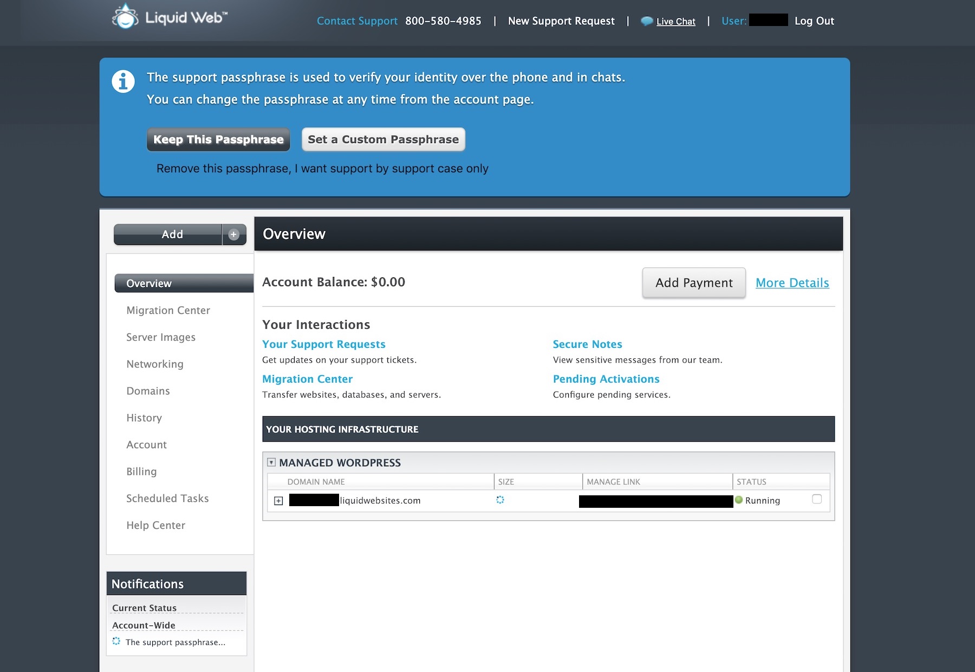Click the Account Balance $0.00 text
The width and height of the screenshot is (975, 672).
(x=334, y=282)
